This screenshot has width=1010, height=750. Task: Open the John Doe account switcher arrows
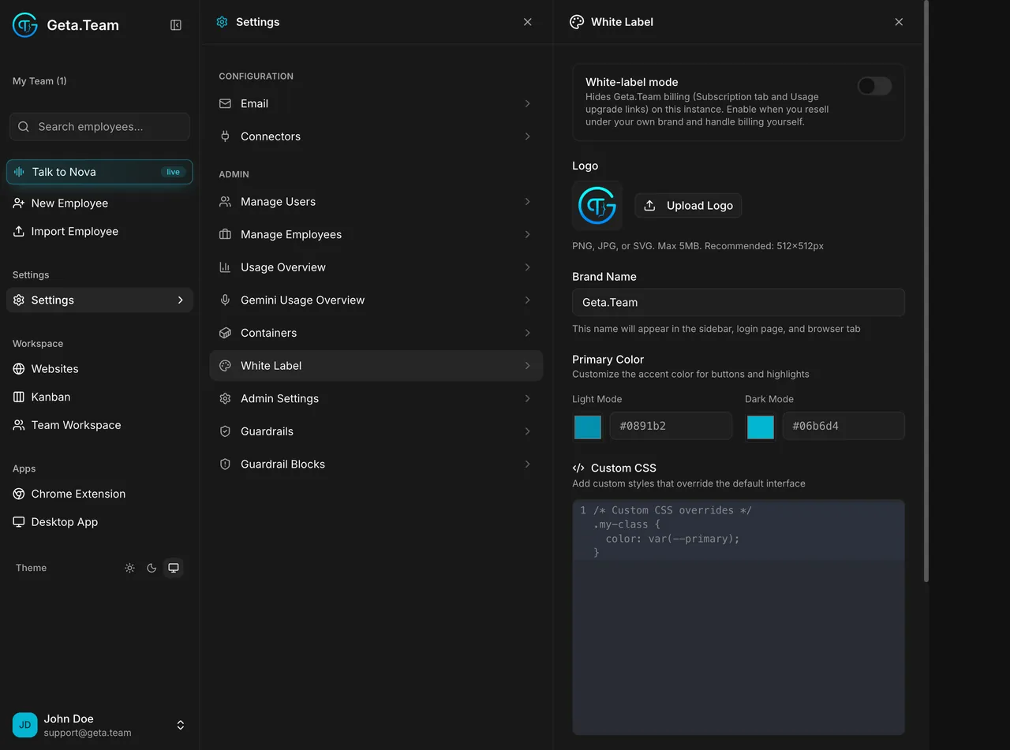pyautogui.click(x=181, y=725)
